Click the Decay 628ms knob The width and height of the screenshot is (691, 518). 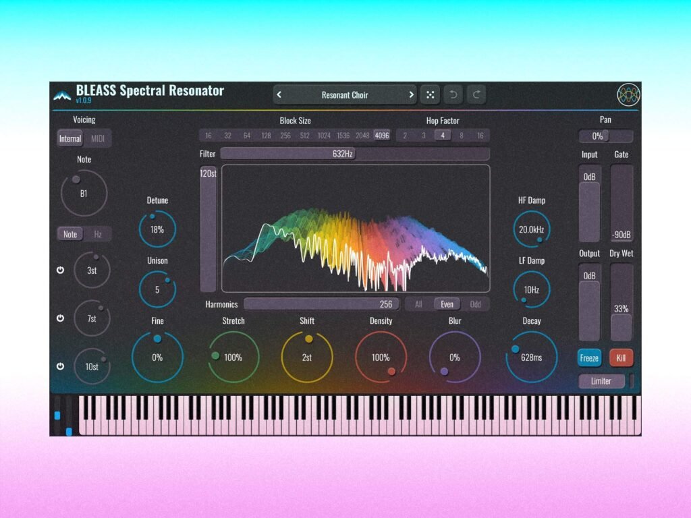point(532,357)
